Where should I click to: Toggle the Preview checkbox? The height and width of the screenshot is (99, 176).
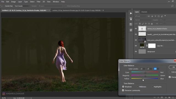(x=170, y=77)
